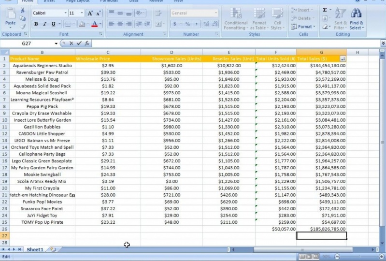Switch to Page Layout view icon
This screenshot has width=386, height=261.
click(x=308, y=257)
